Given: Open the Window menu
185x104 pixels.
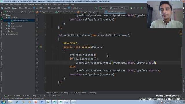Looking at the screenshot, I should click(66, 5).
